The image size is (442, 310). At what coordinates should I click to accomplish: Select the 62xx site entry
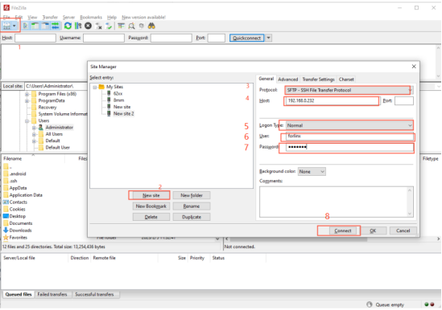point(118,93)
